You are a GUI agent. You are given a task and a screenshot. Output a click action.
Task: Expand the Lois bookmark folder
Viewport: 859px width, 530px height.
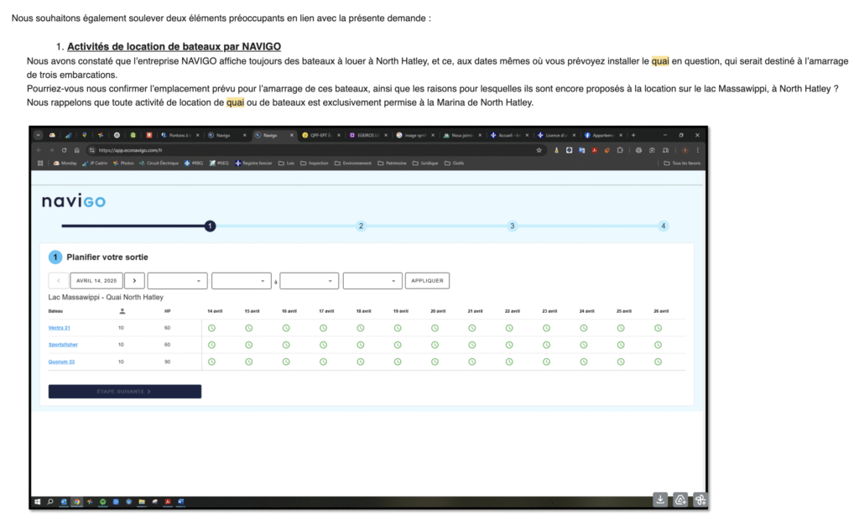click(x=287, y=164)
